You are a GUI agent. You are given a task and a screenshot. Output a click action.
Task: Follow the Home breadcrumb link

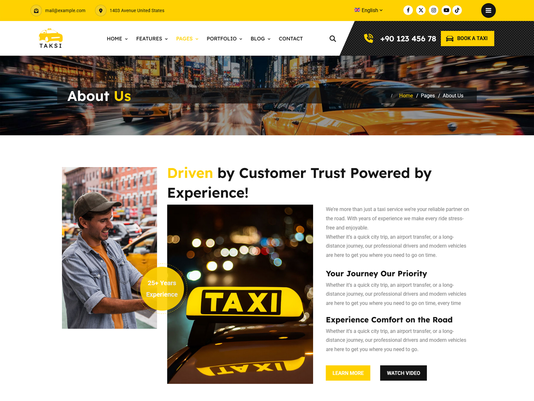point(406,96)
